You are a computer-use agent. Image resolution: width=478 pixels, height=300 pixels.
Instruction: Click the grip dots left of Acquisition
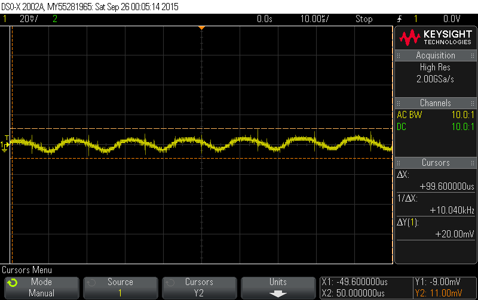coord(399,55)
